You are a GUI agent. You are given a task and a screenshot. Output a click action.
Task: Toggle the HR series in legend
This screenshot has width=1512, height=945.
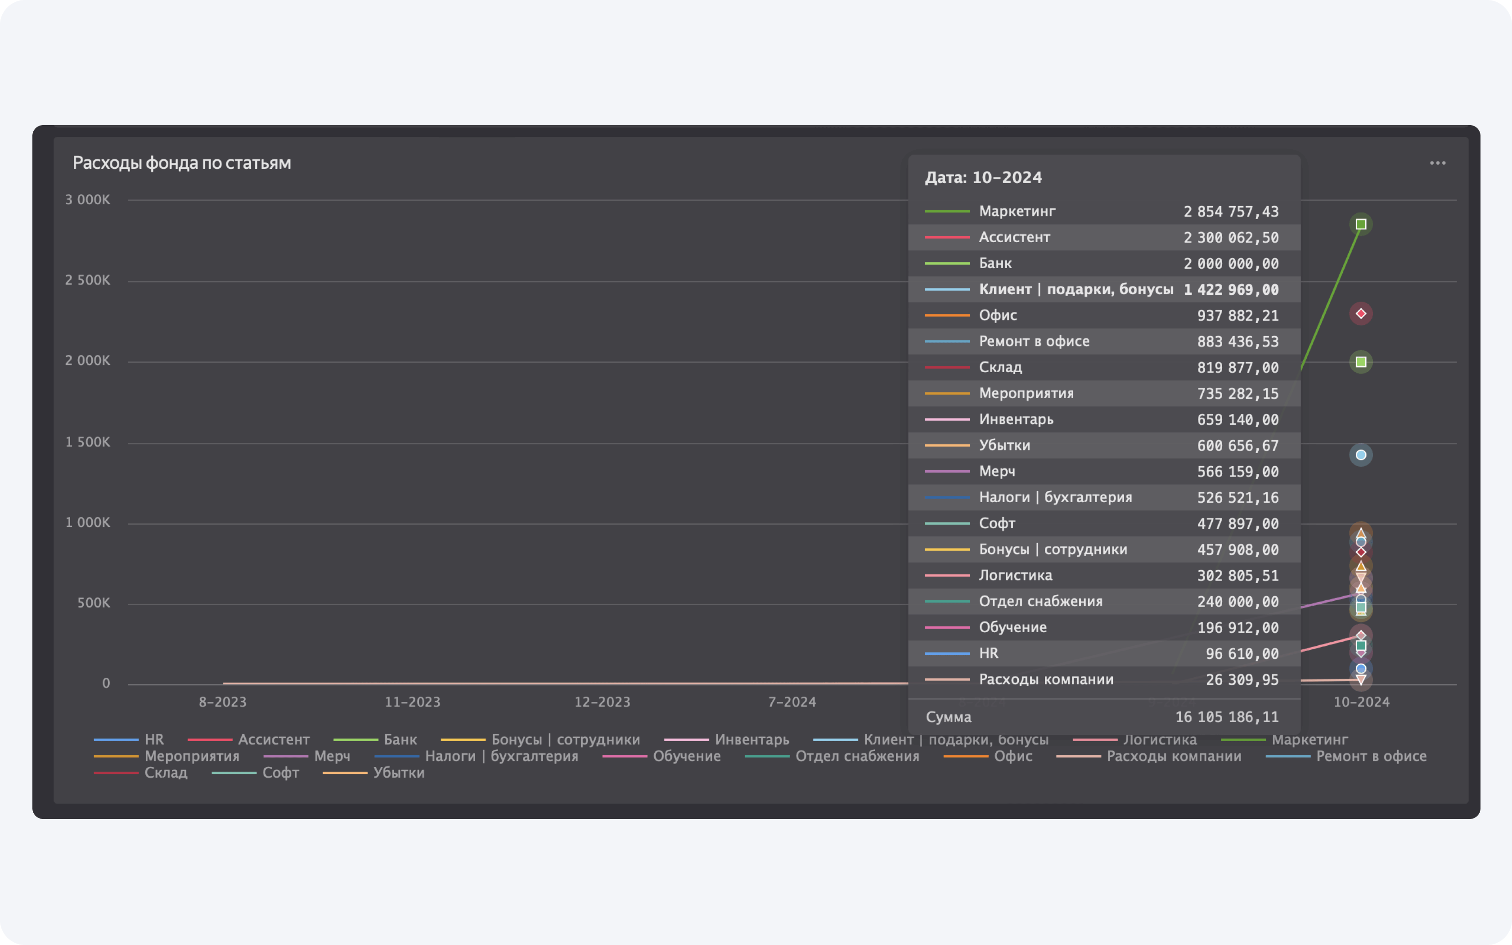[154, 739]
